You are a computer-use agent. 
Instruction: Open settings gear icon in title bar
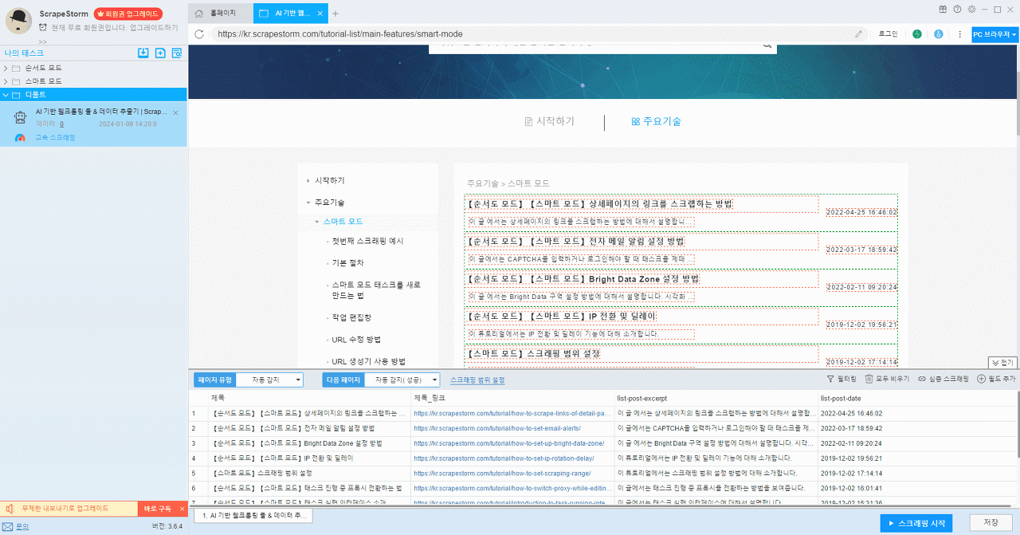(971, 9)
